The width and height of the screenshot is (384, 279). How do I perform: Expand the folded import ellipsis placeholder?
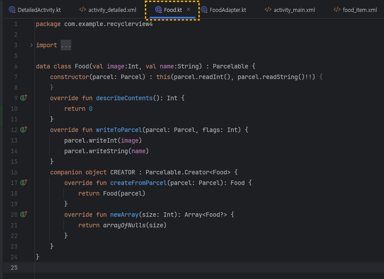pyautogui.click(x=66, y=45)
